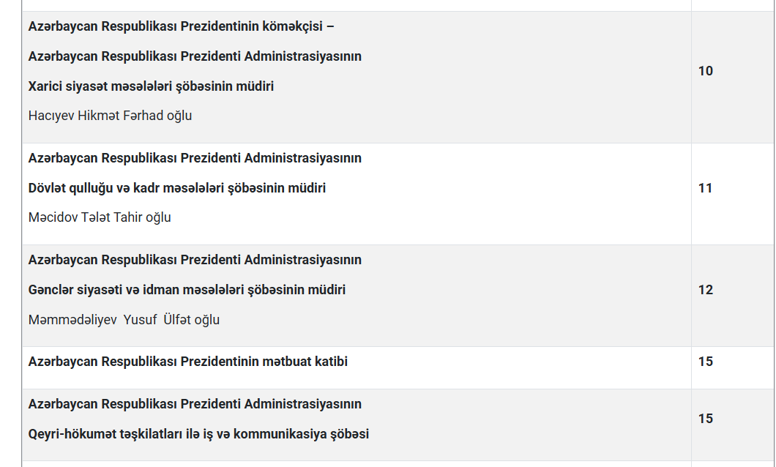
Task: Click the Administrasiyasının line above 'Dövlət qulluğu'
Action: 195,158
